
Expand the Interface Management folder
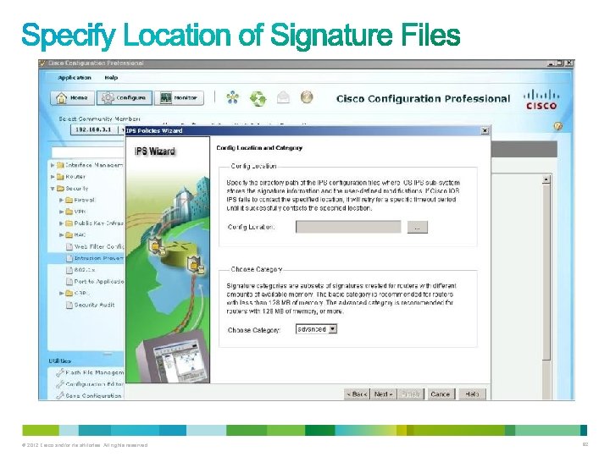[53, 165]
